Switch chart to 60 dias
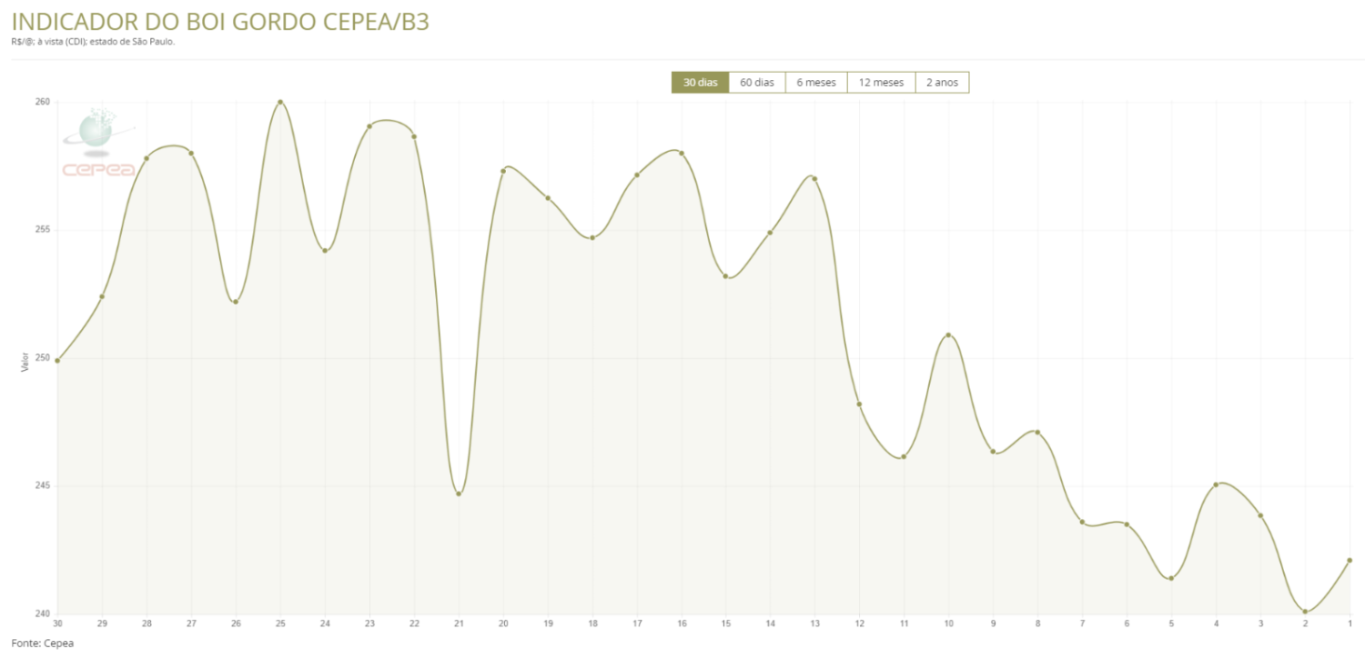The width and height of the screenshot is (1365, 659). (757, 83)
